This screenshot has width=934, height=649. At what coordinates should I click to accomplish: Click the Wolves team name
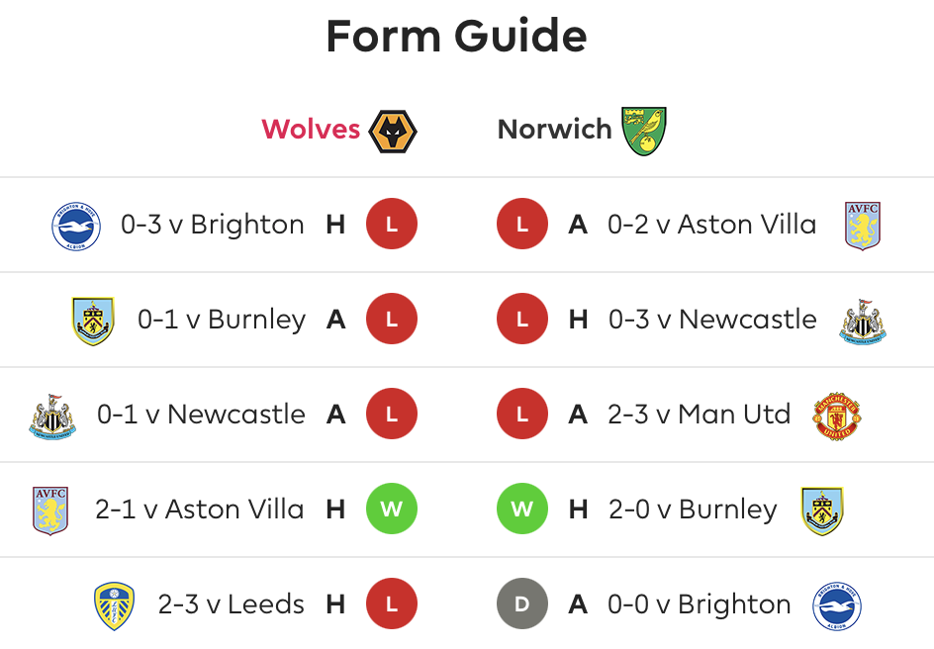pyautogui.click(x=311, y=130)
